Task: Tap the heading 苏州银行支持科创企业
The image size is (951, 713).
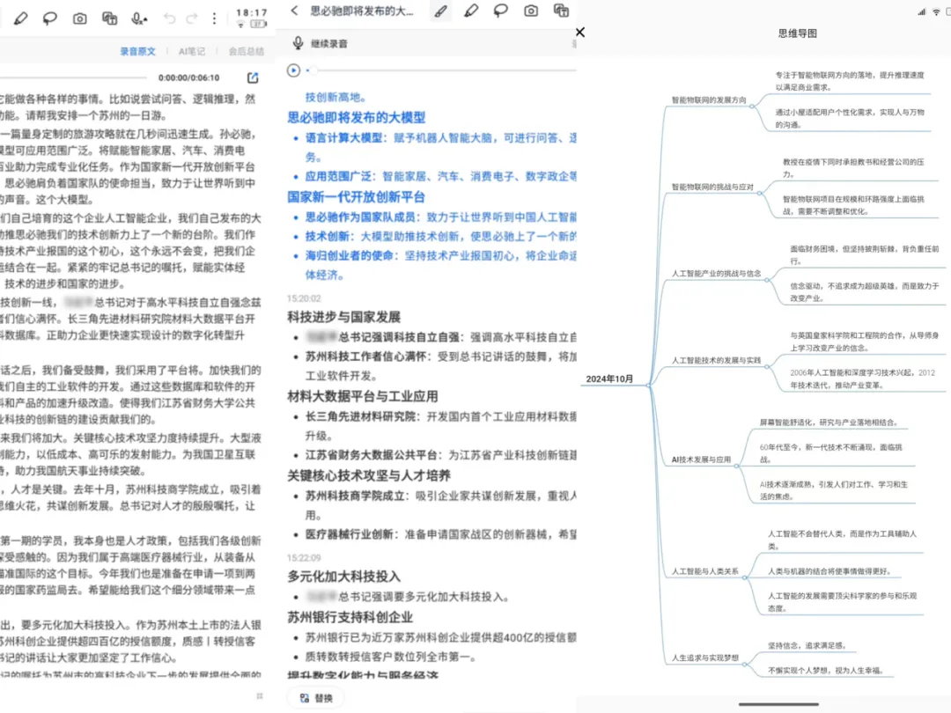Action: [350, 617]
